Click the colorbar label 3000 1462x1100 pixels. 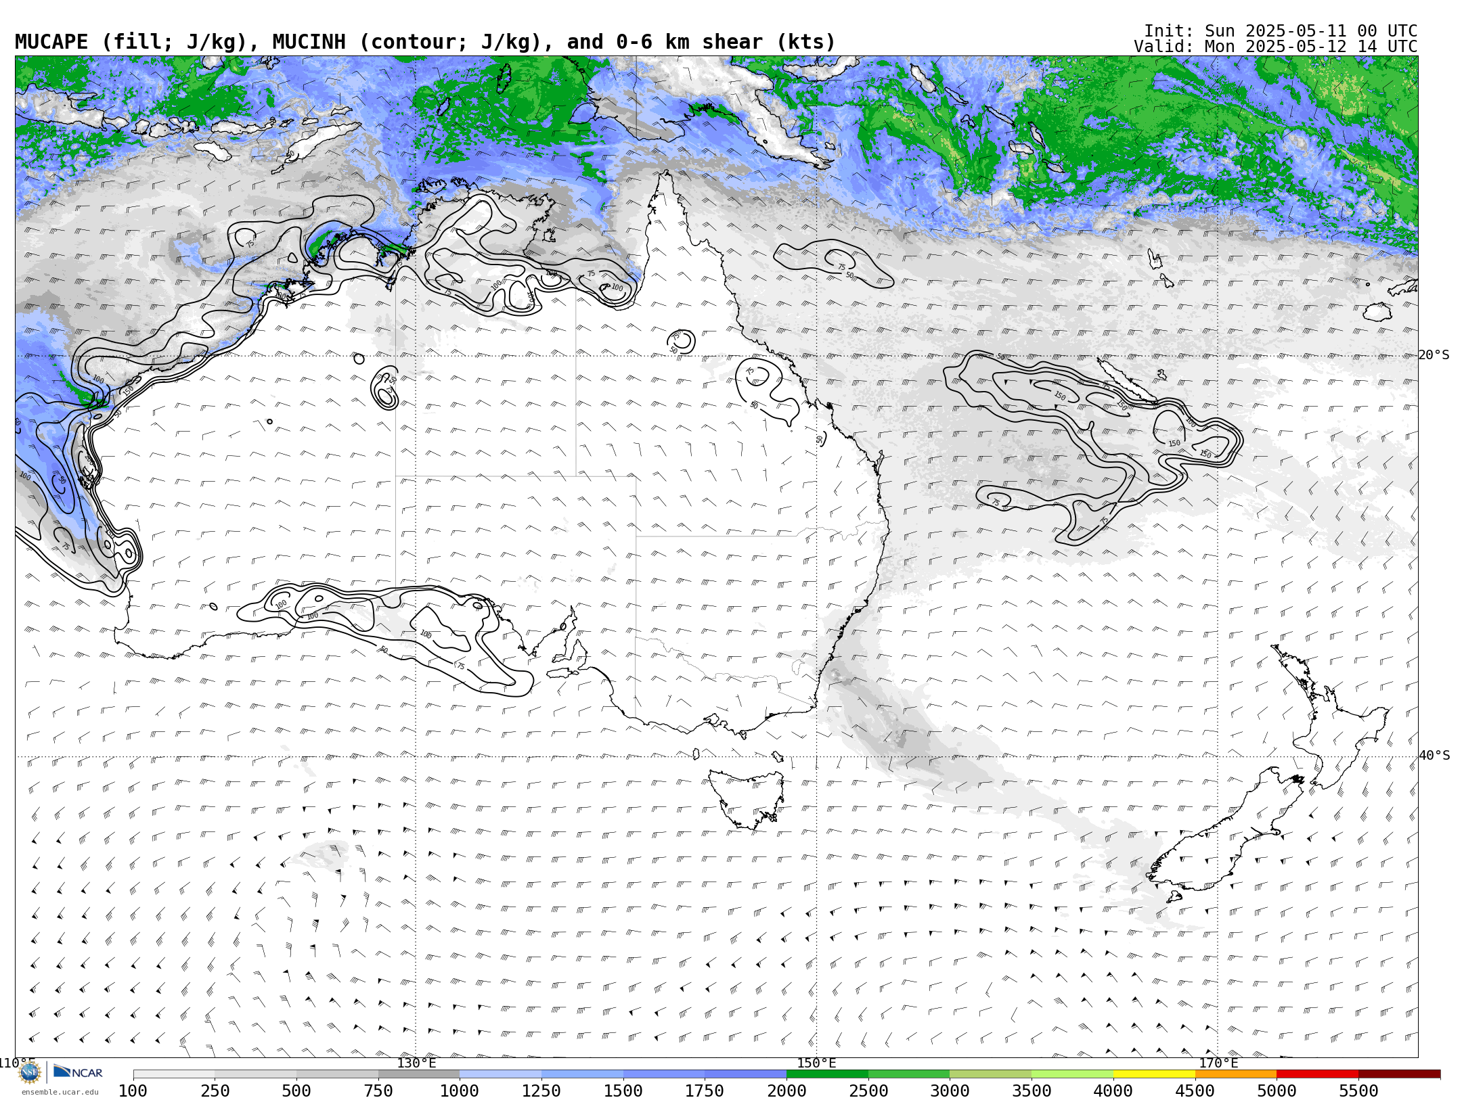point(950,1091)
